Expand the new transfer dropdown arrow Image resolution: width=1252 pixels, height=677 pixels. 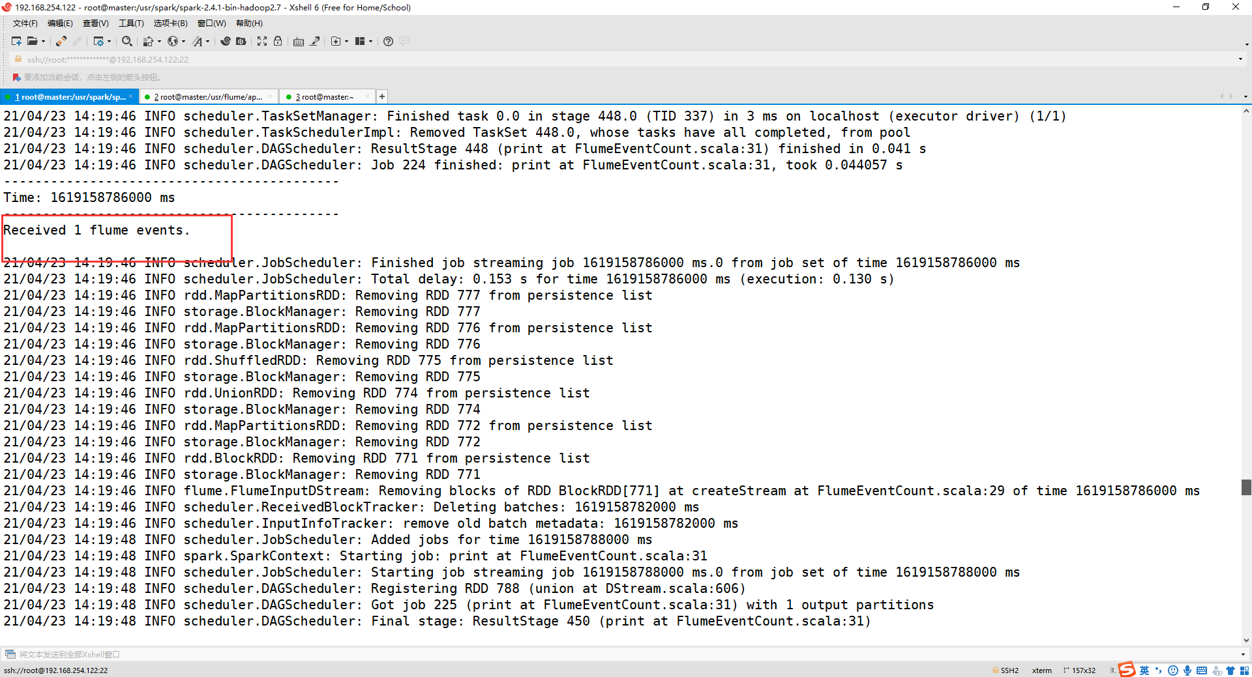click(346, 41)
